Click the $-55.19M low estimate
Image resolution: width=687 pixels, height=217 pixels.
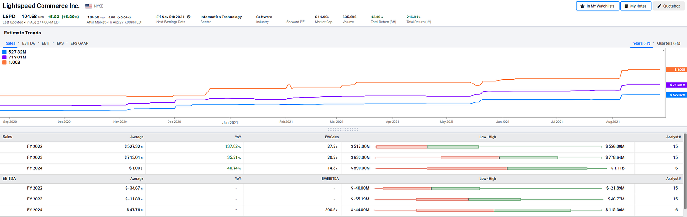[x=360, y=199]
